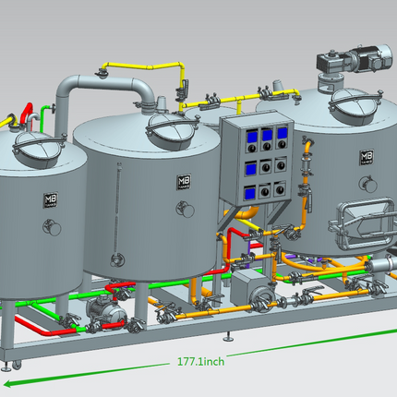Select the agitator motor atop the right tank
This screenshot has width=397, height=397.
pyautogui.click(x=355, y=60)
